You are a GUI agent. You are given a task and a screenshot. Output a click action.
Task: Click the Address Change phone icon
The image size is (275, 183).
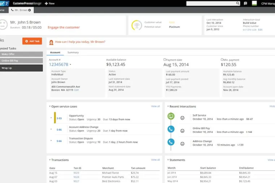[x=171, y=142]
